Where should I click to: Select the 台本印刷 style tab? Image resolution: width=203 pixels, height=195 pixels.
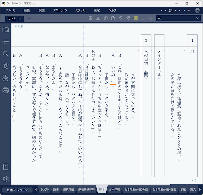tap(114, 190)
